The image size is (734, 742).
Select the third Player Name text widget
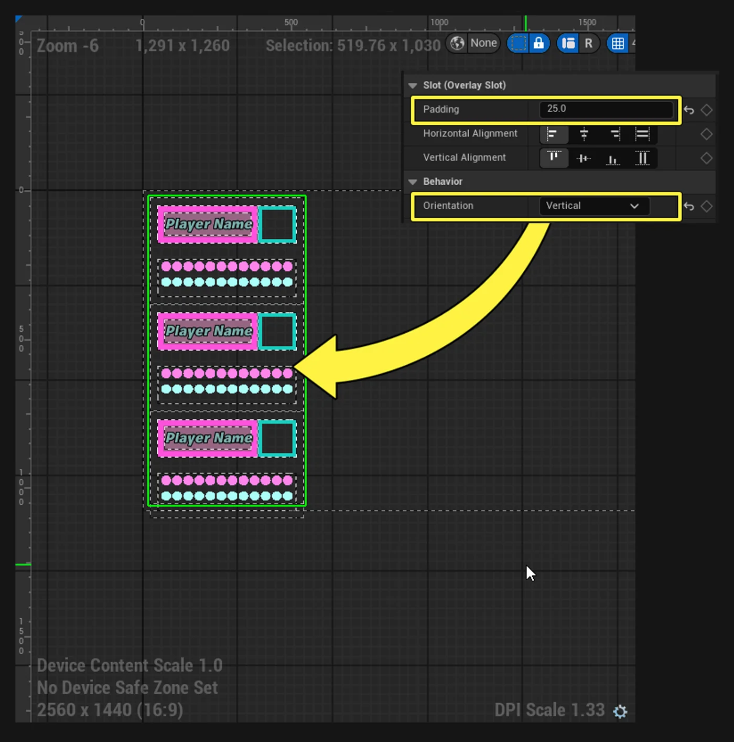pyautogui.click(x=208, y=438)
